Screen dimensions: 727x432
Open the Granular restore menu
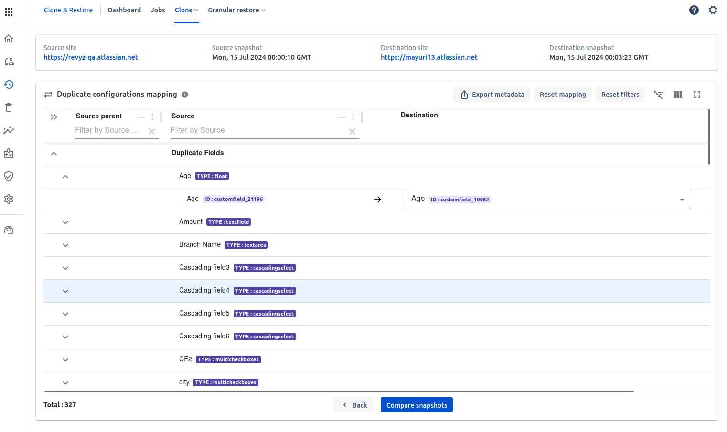click(236, 10)
